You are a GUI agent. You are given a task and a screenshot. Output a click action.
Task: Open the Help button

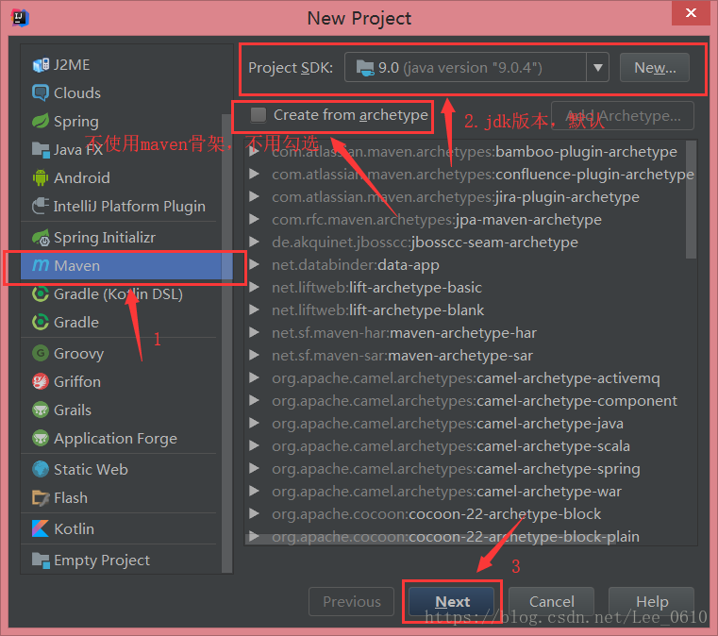[652, 601]
